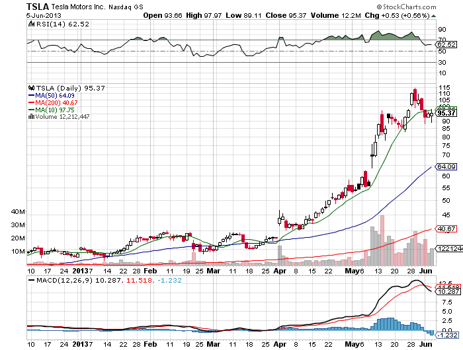
Task: Click the 'Mar' label under the MACD panel
Action: pyautogui.click(x=213, y=345)
